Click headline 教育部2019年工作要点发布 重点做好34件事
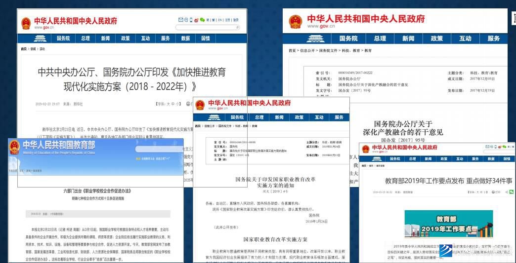This screenshot has width=516, height=263. click(449, 181)
